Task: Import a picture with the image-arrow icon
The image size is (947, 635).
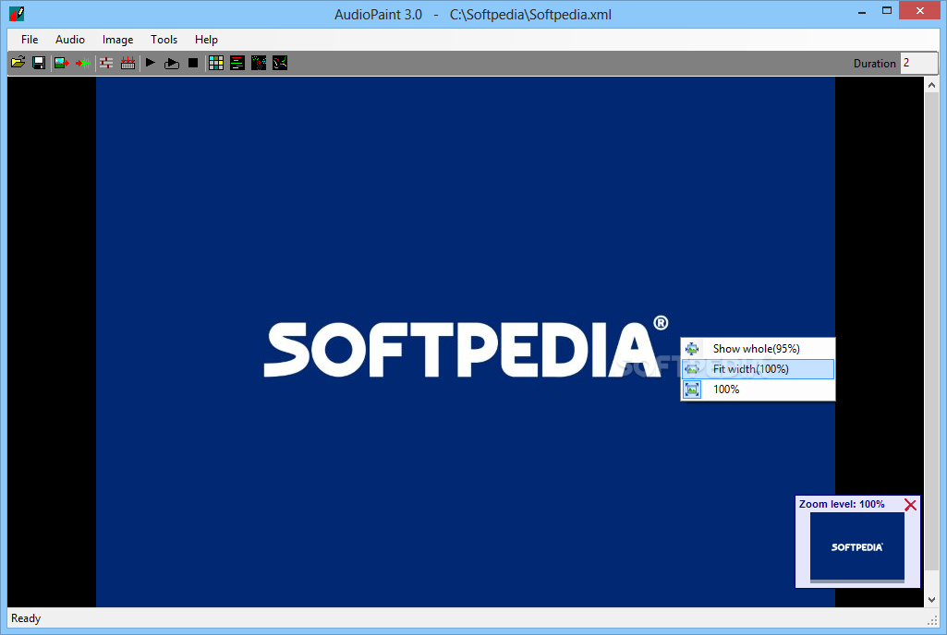Action: click(x=62, y=63)
